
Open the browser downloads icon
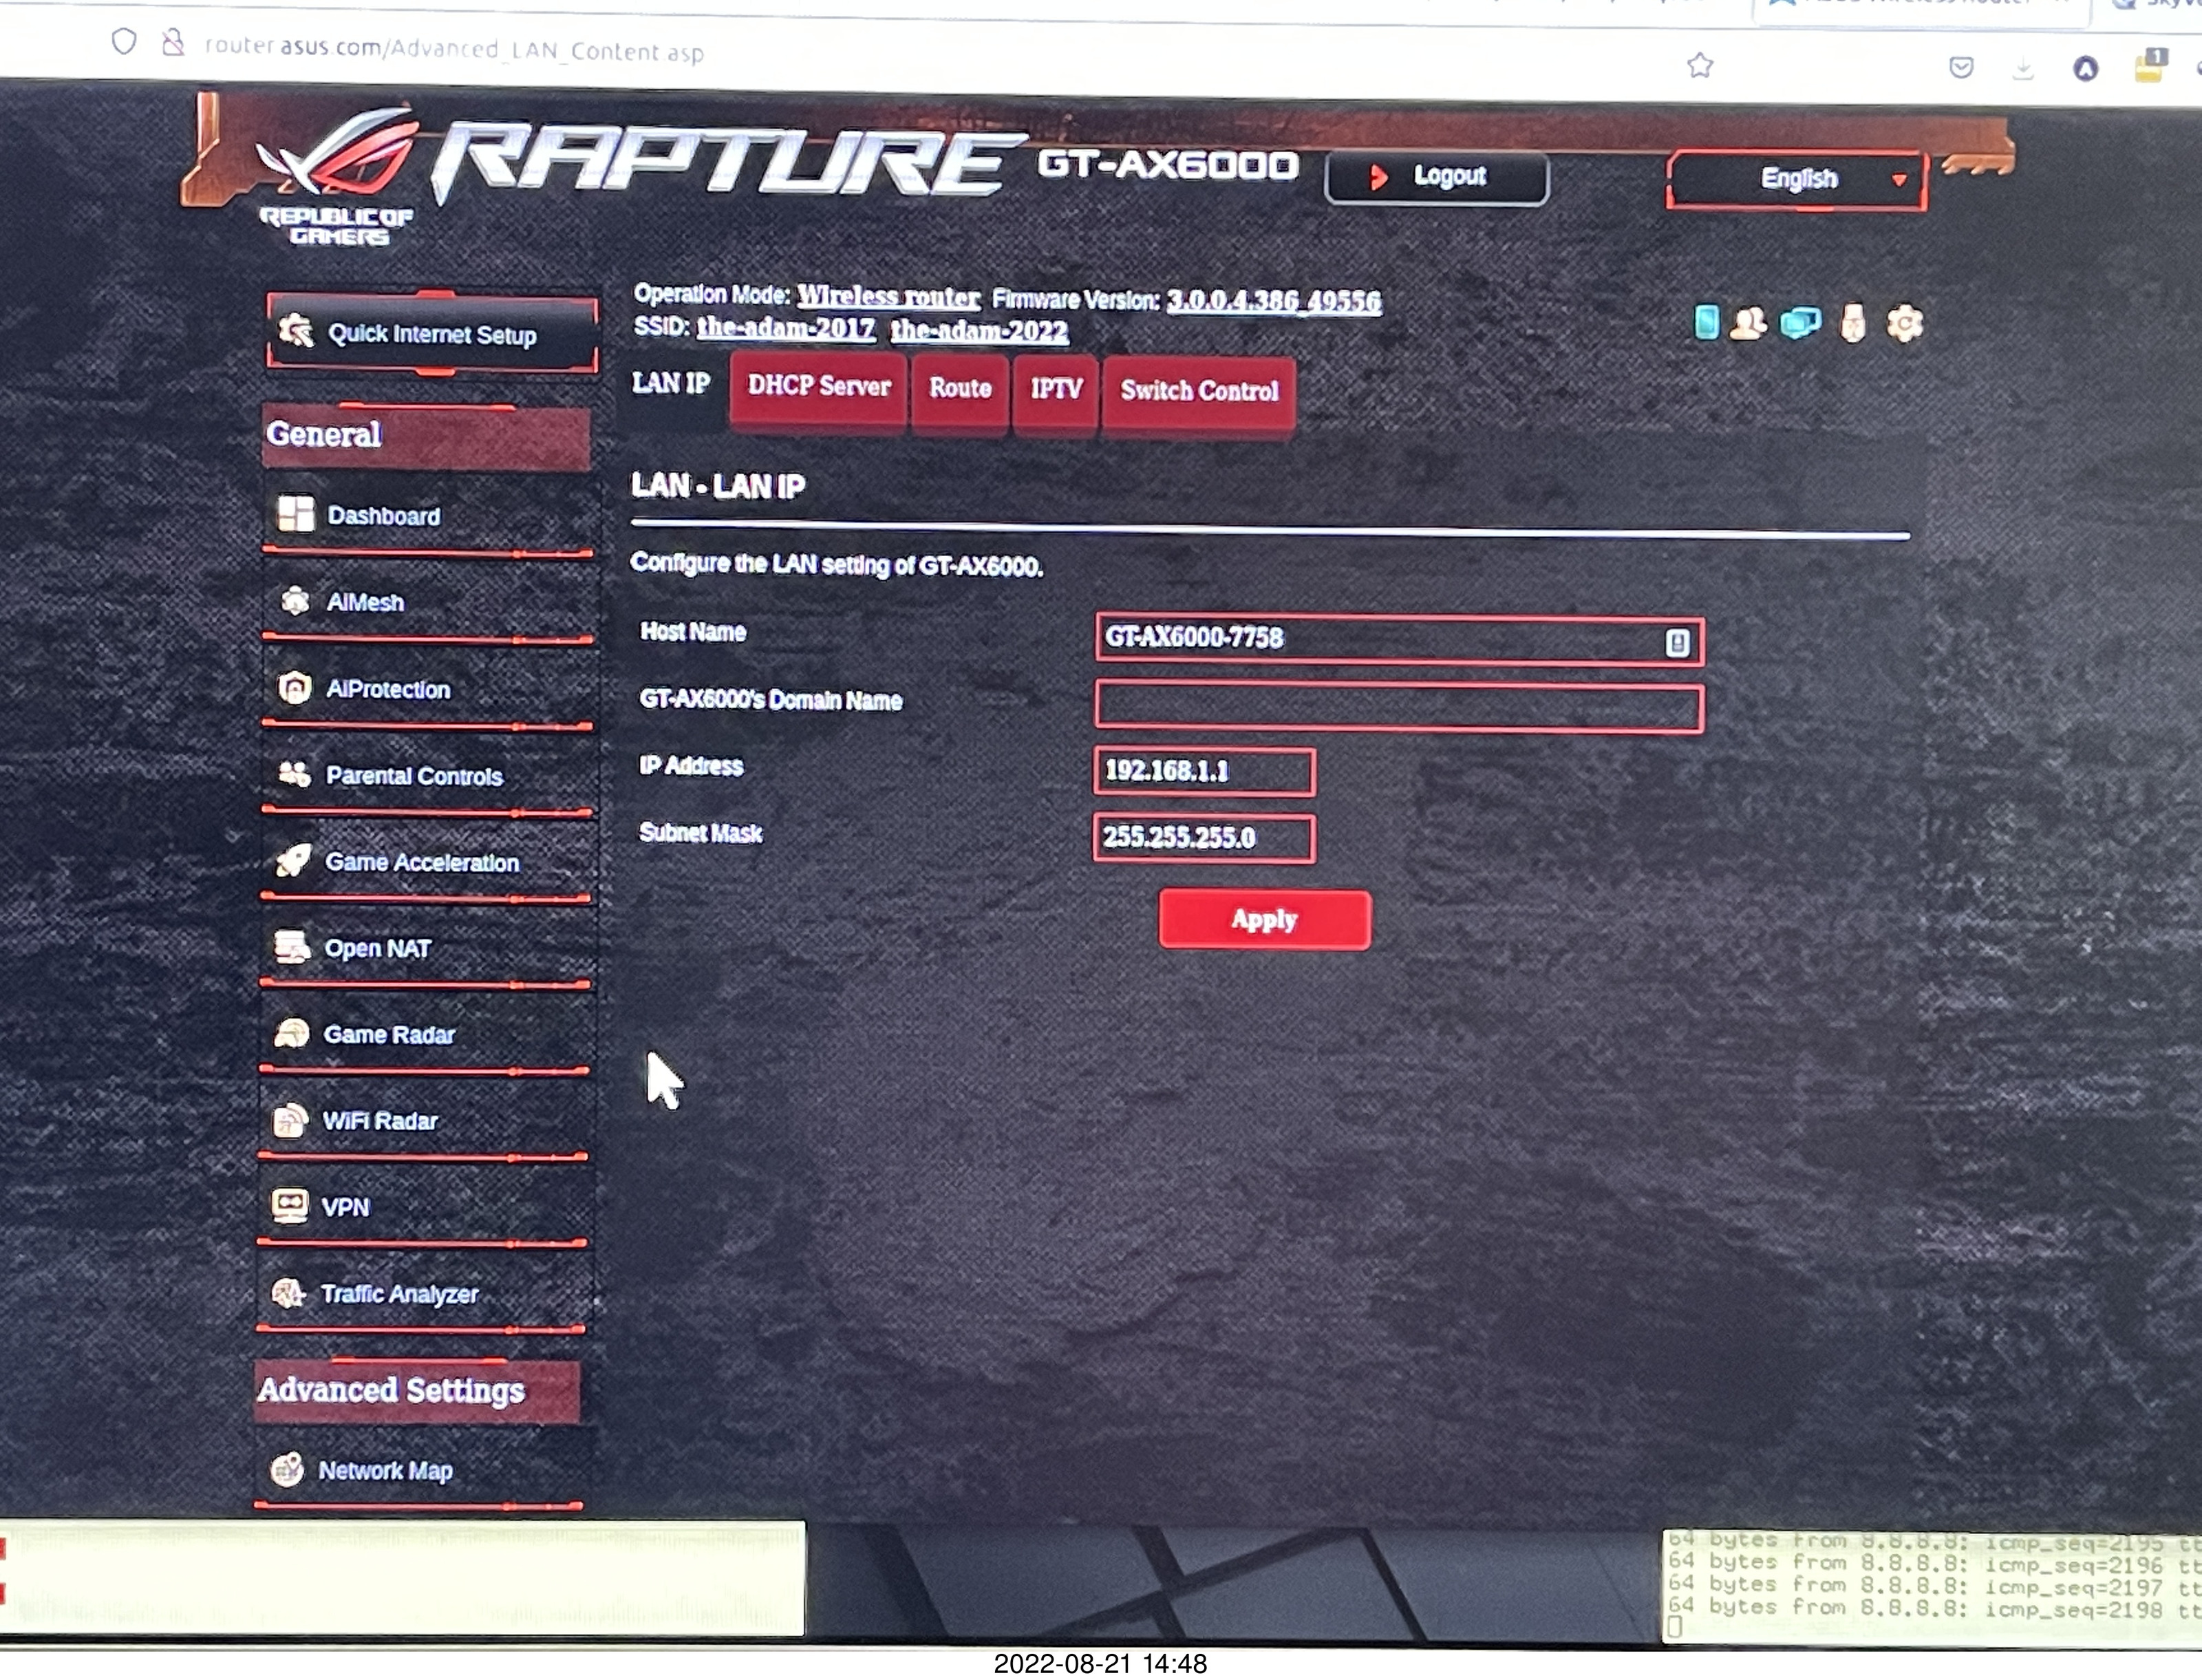[2023, 69]
